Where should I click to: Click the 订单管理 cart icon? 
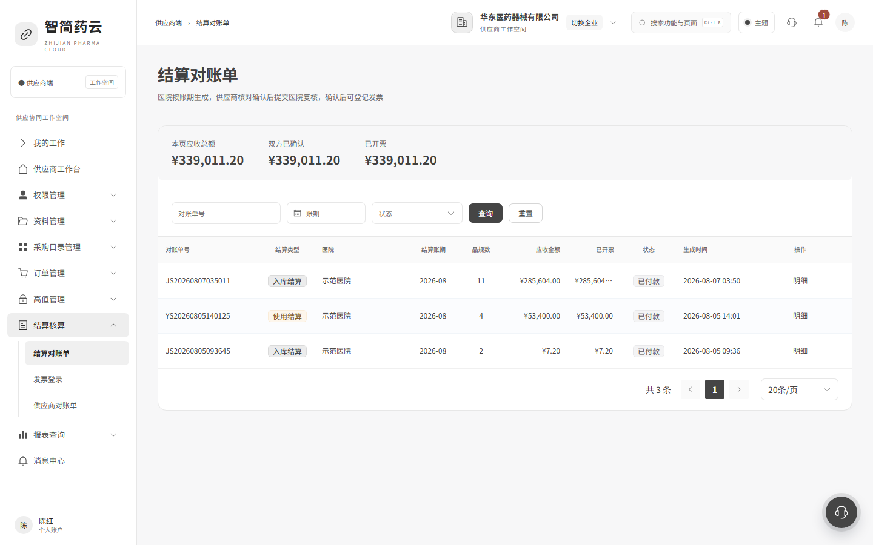click(x=23, y=273)
